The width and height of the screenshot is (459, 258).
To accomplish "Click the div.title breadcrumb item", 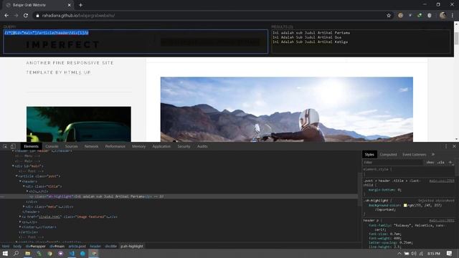I will click(x=111, y=247).
